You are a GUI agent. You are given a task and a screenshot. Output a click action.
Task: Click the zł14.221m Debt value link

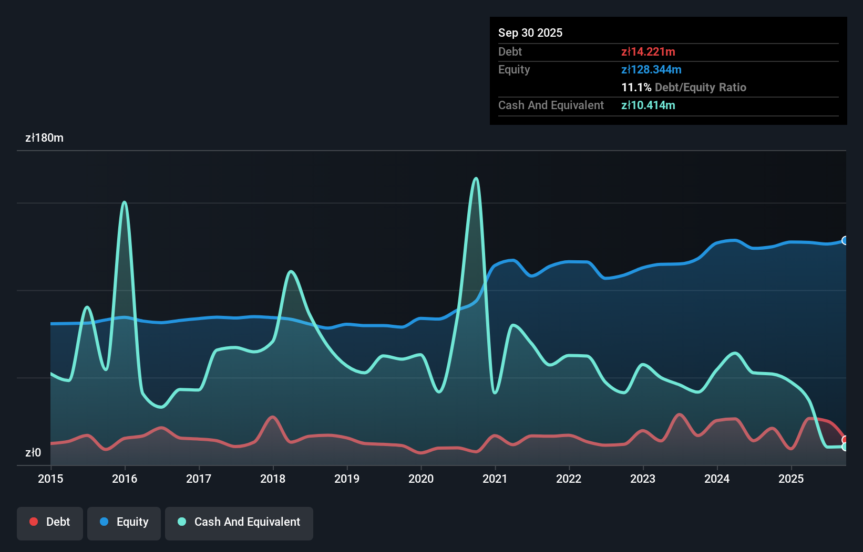(648, 51)
